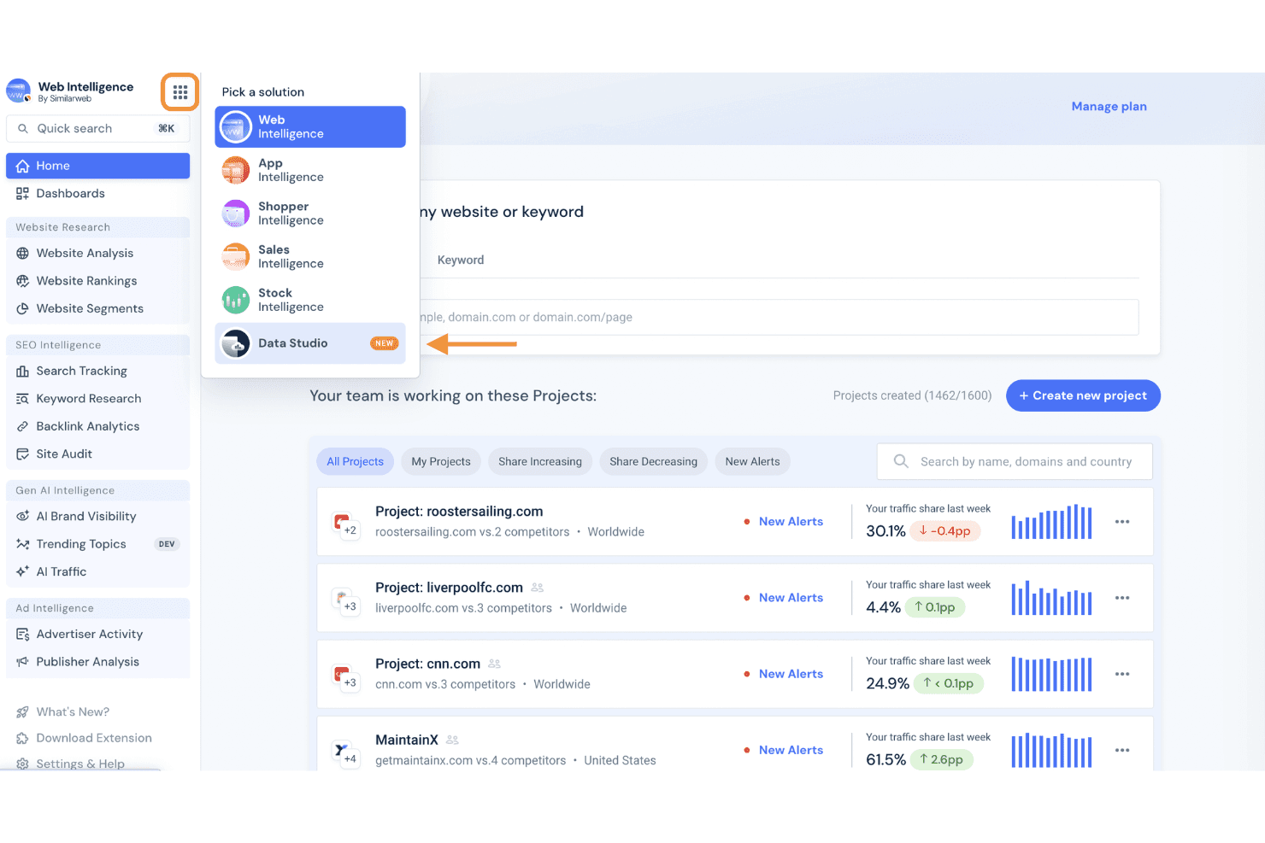Open Data Studio solution
This screenshot has width=1265, height=843.
click(x=310, y=343)
